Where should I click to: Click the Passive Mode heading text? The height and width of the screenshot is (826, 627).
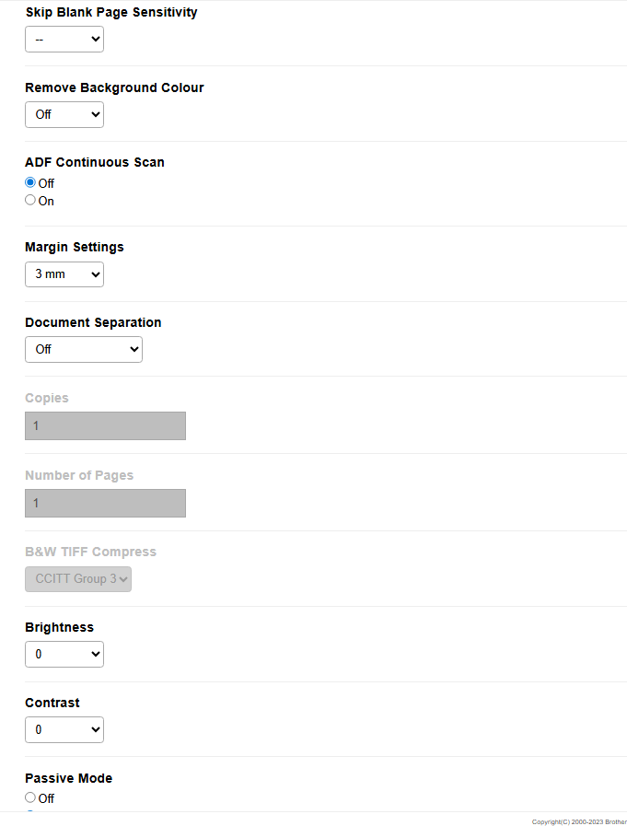pos(68,778)
